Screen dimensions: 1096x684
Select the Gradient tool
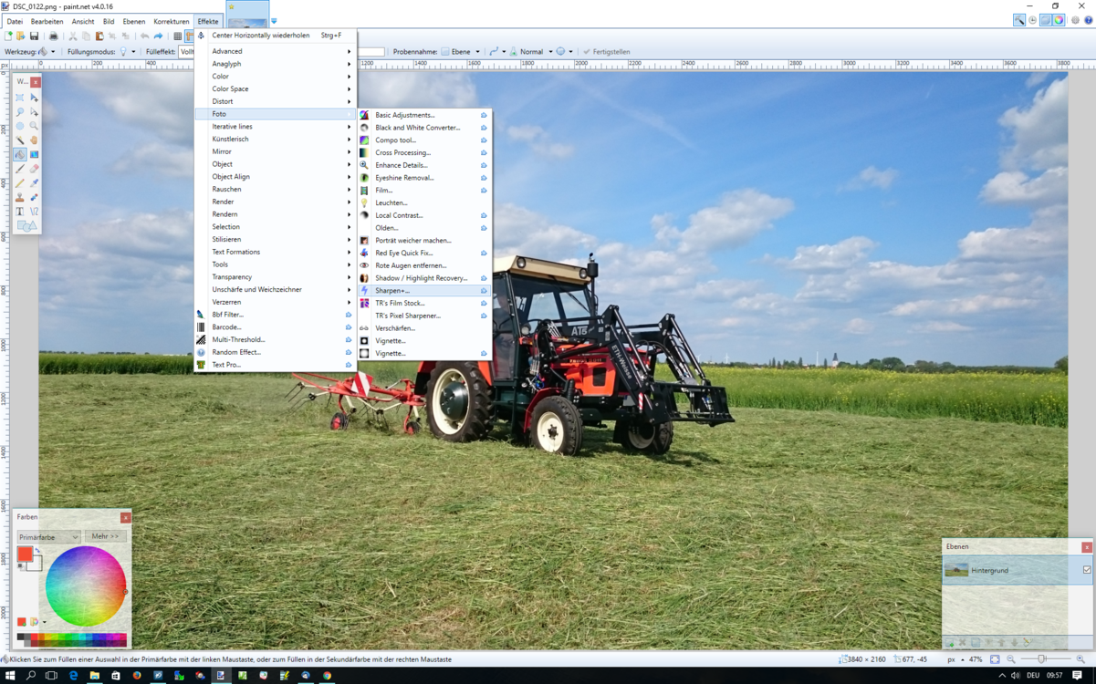[x=34, y=154]
